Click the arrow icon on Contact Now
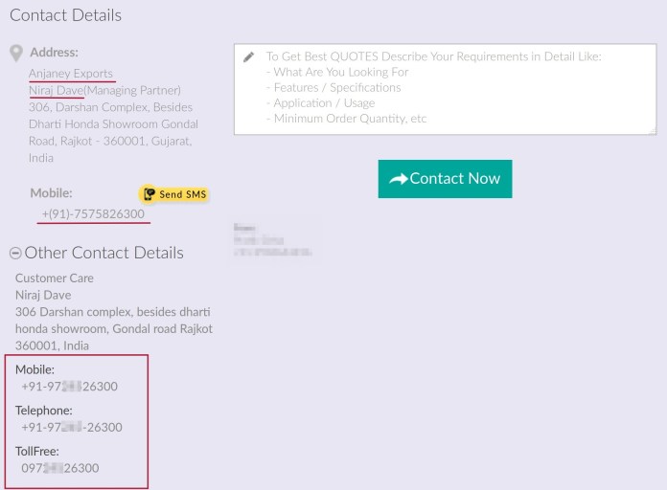Viewport: 667px width, 490px height. [398, 179]
